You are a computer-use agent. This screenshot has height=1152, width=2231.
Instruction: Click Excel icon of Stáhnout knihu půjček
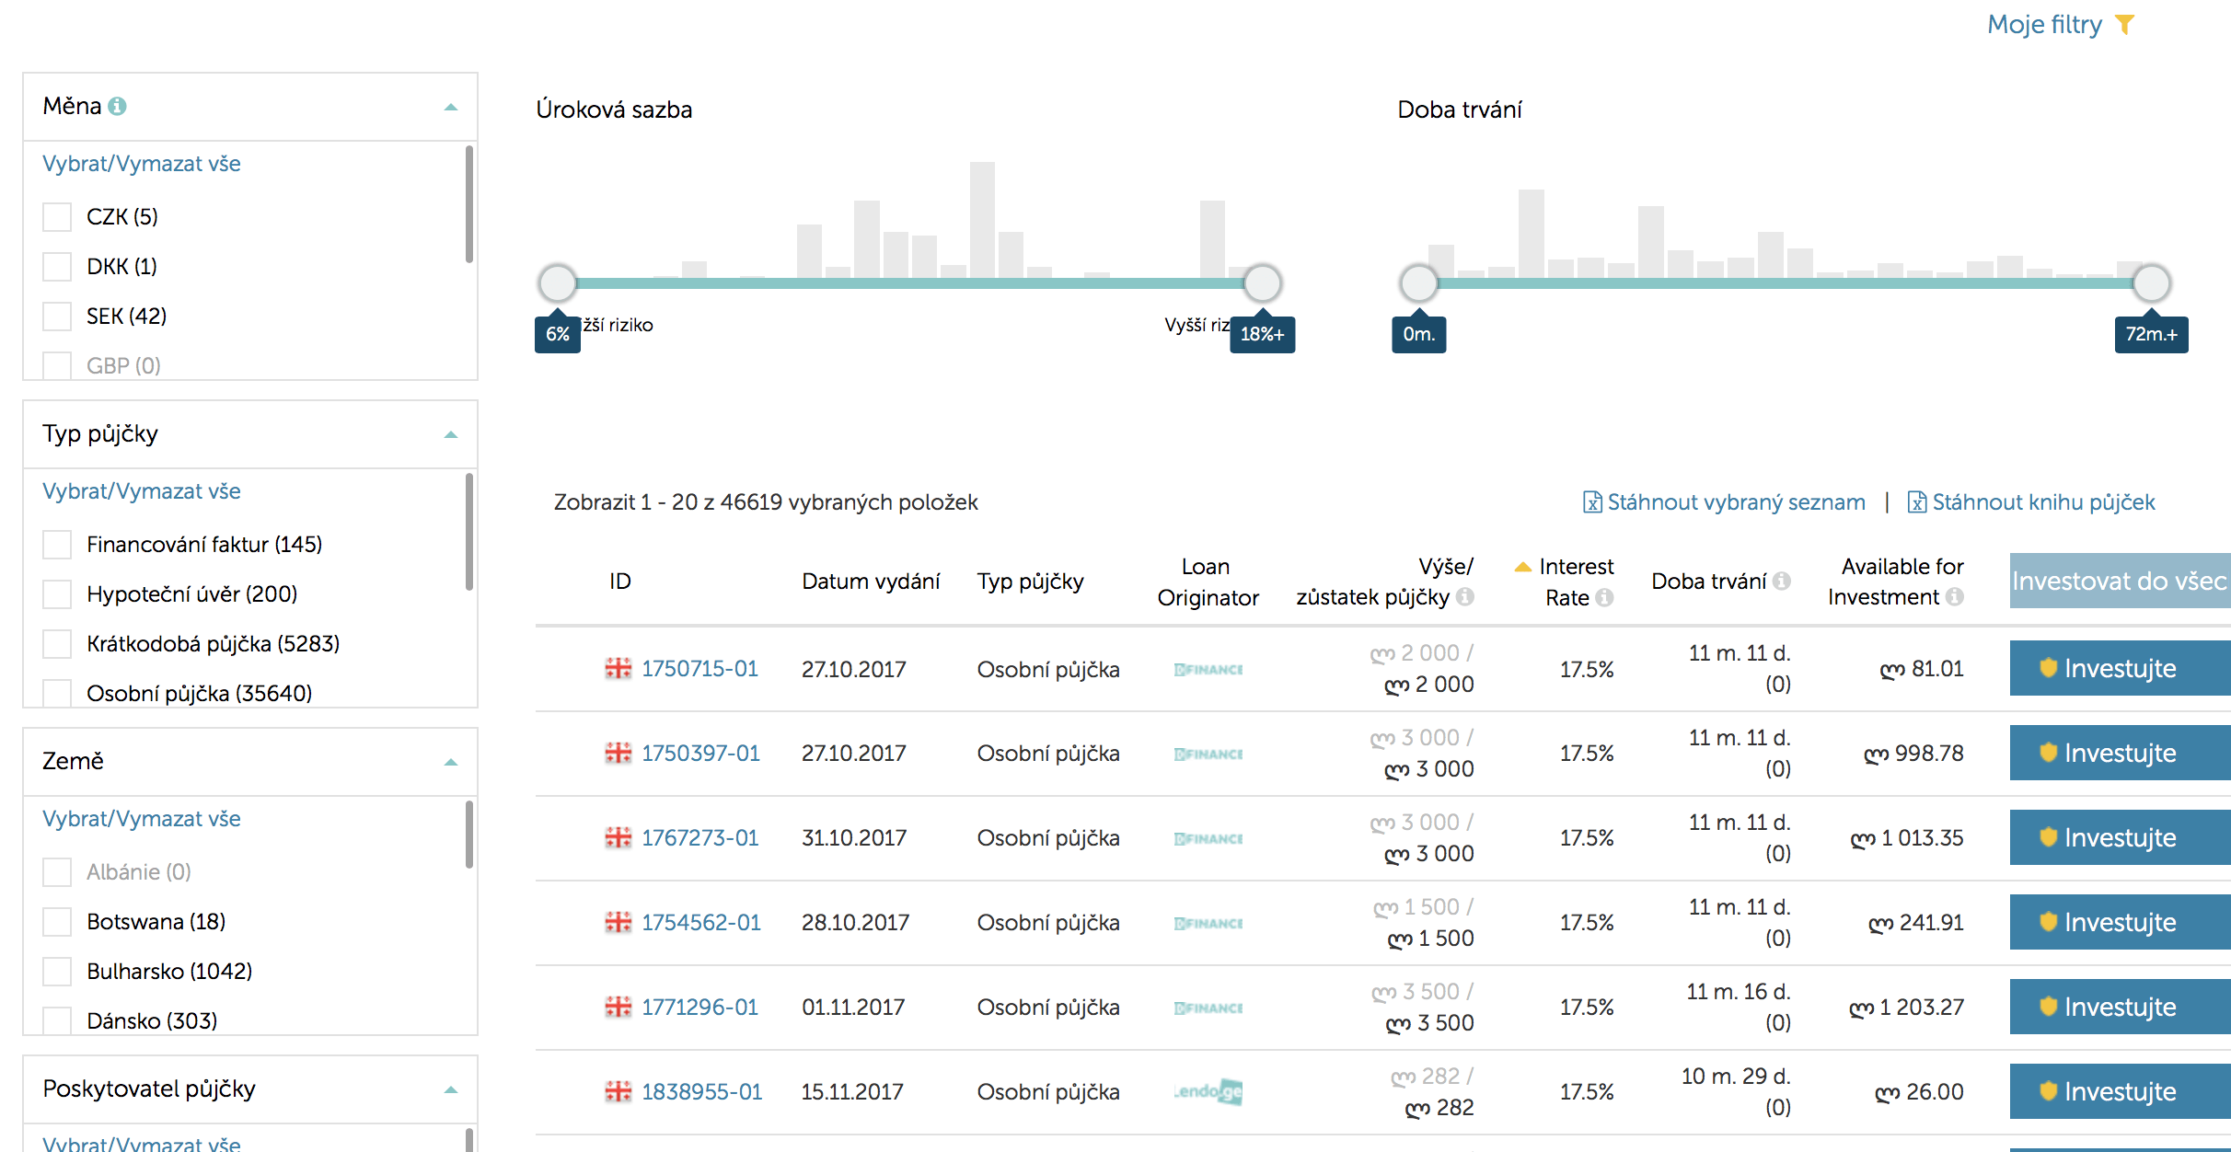tap(1916, 502)
